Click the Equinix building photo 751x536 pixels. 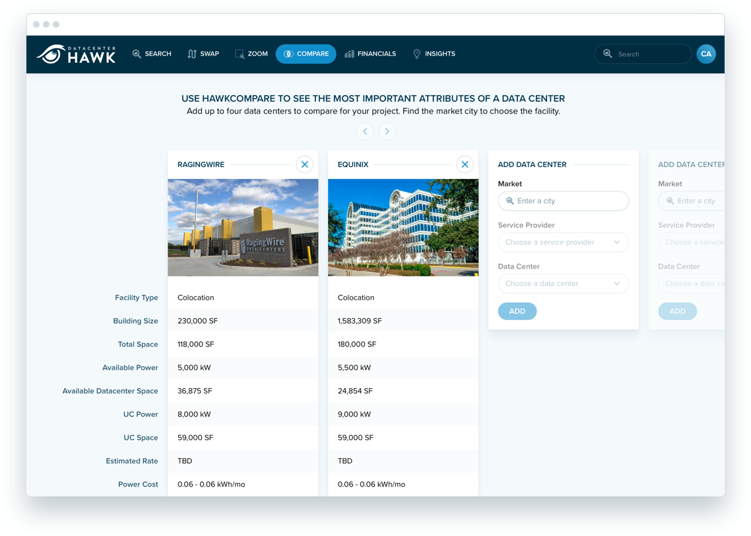(x=403, y=228)
